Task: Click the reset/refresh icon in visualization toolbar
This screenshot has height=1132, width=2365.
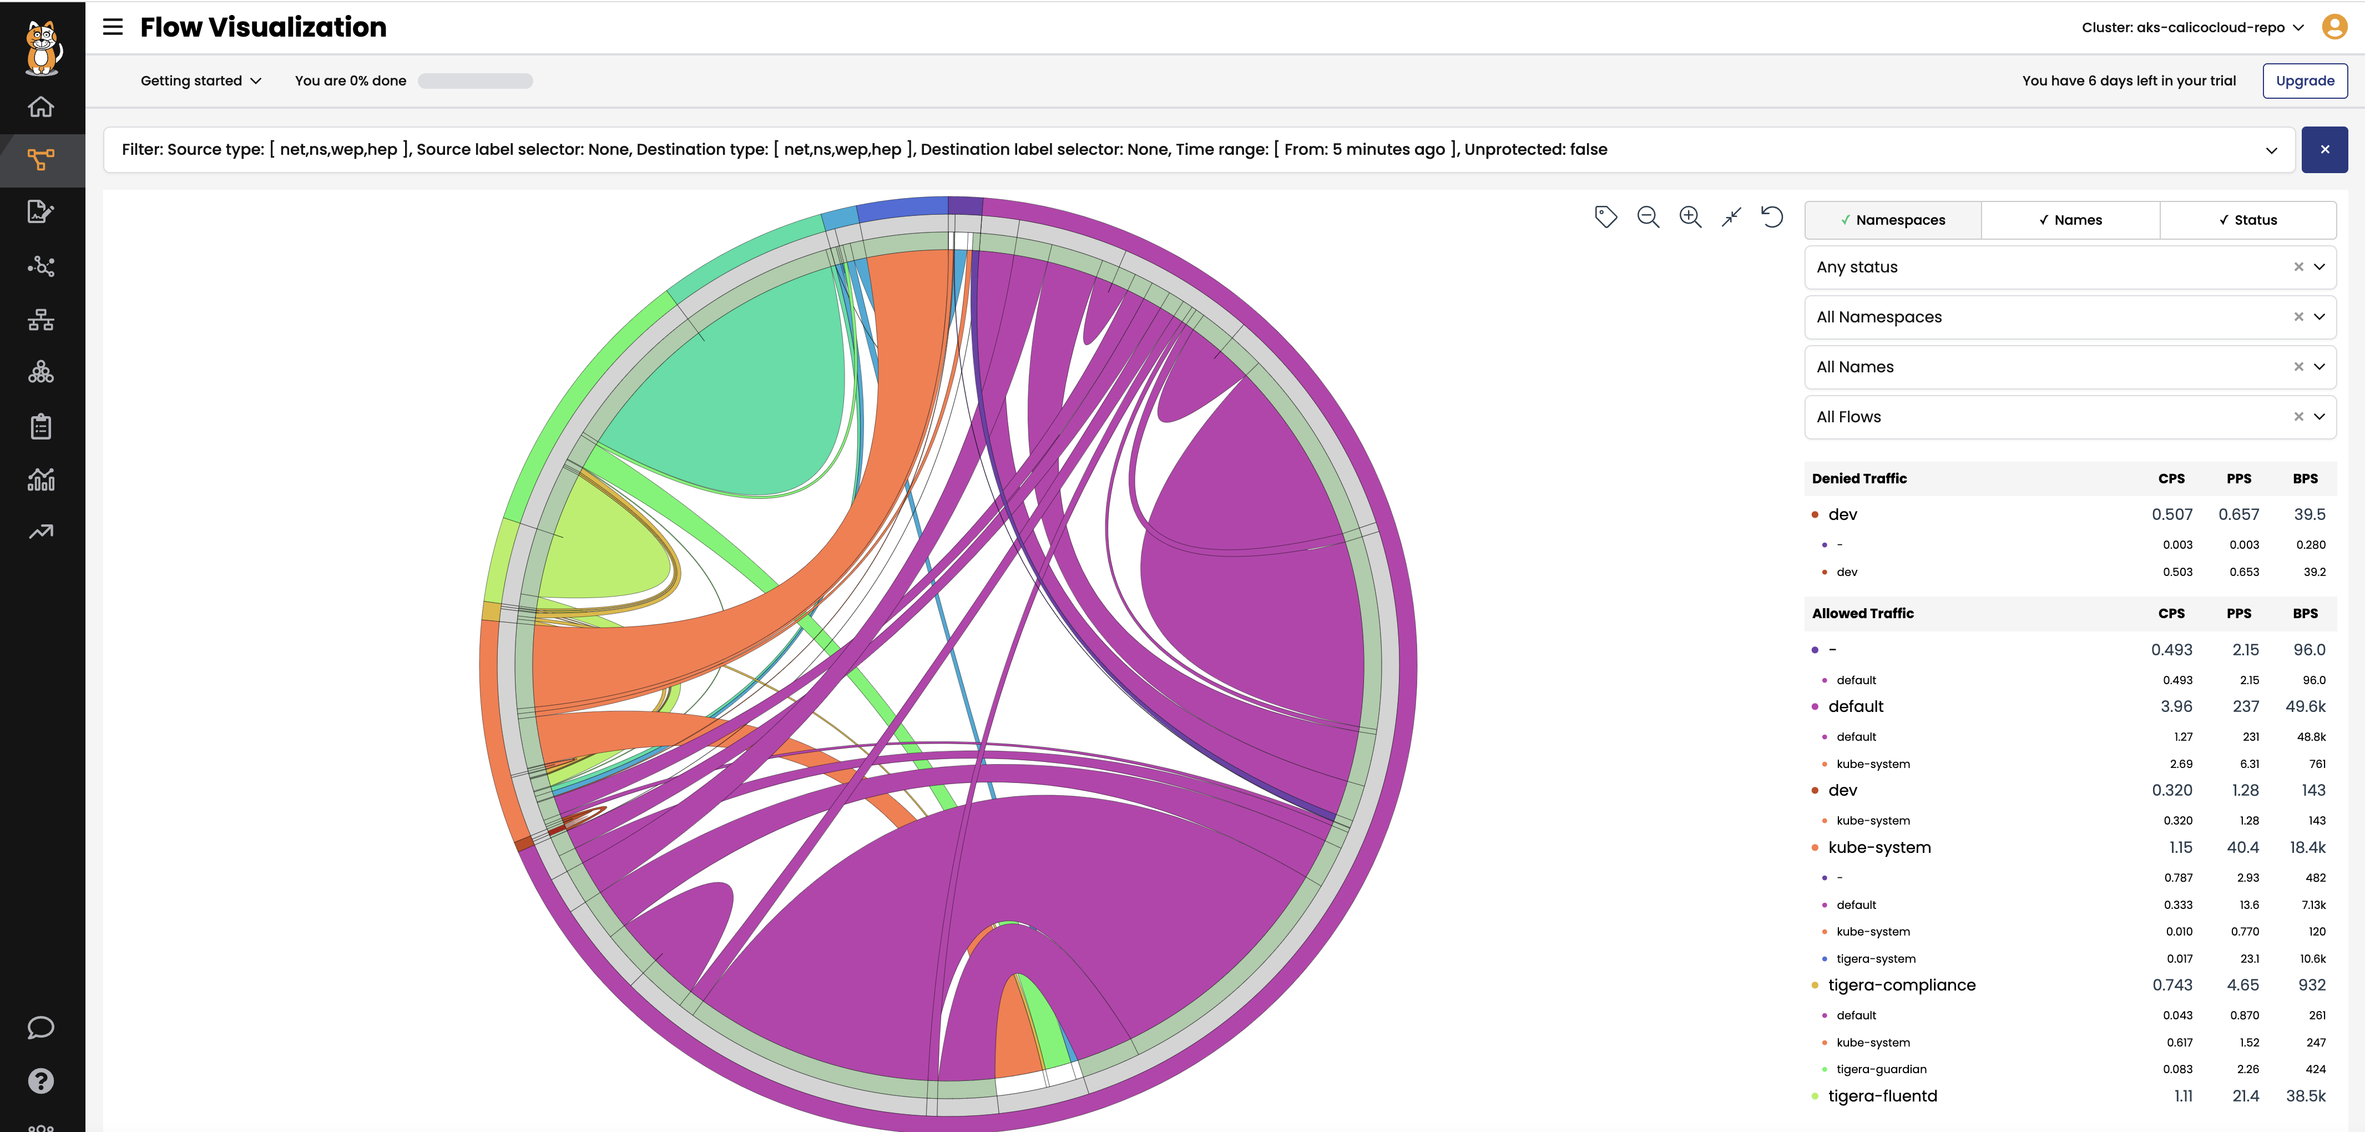Action: pos(1772,217)
